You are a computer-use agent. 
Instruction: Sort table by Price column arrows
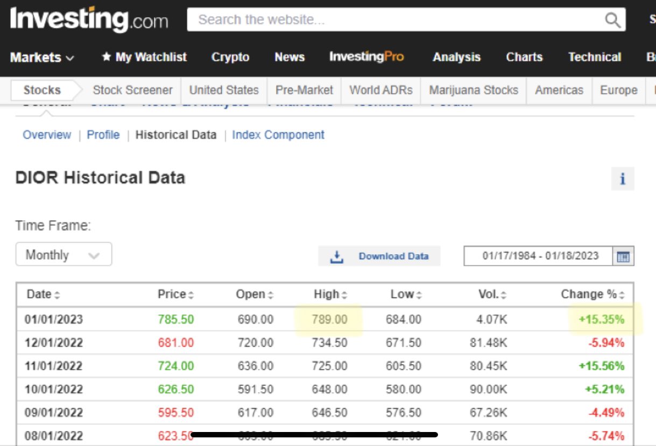(191, 295)
